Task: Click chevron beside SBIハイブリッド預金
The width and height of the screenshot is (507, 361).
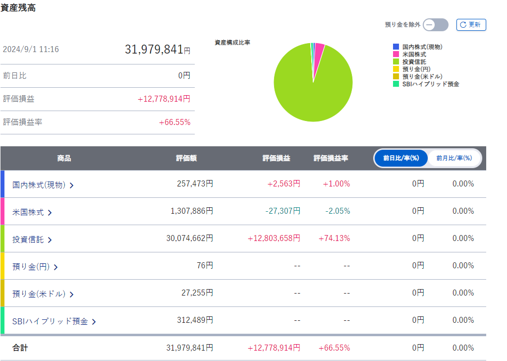Action: coord(94,322)
